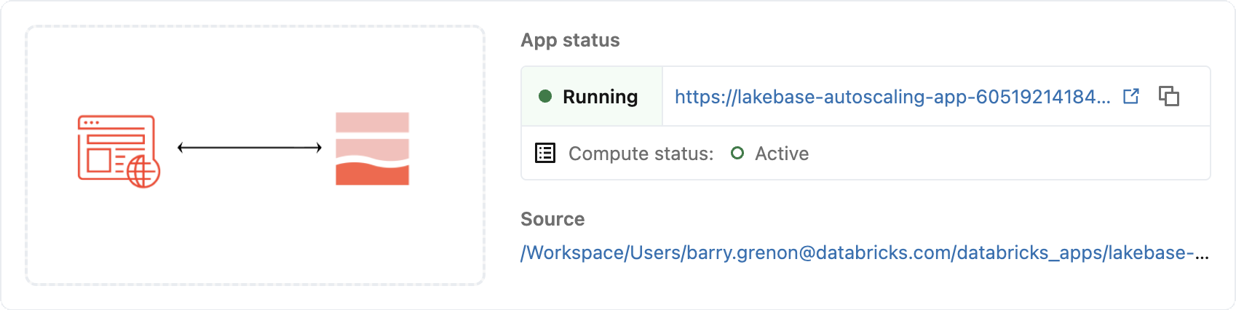Screen dimensions: 1236x310
Task: Open the lakebase-autoscaling-app URL link
Action: pyautogui.click(x=892, y=97)
